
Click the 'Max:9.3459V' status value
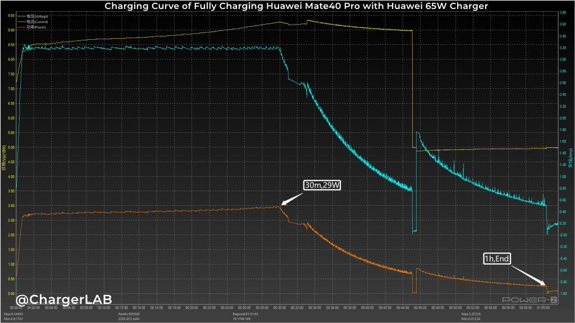pyautogui.click(x=13, y=314)
